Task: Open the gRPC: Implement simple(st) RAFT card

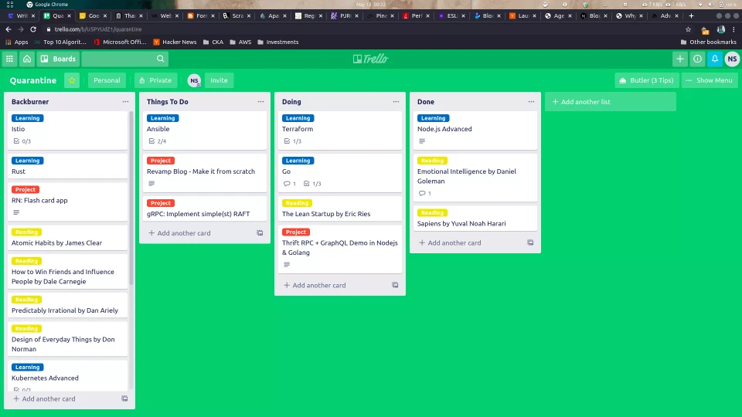Action: [204, 208]
